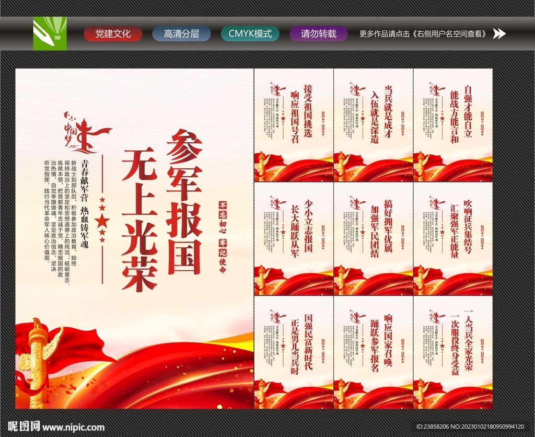Open the www.nipic.com website link

click(73, 427)
